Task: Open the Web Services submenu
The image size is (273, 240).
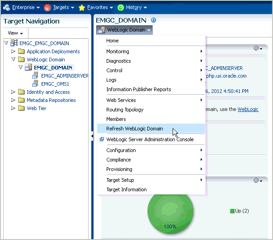Action: click(x=151, y=100)
